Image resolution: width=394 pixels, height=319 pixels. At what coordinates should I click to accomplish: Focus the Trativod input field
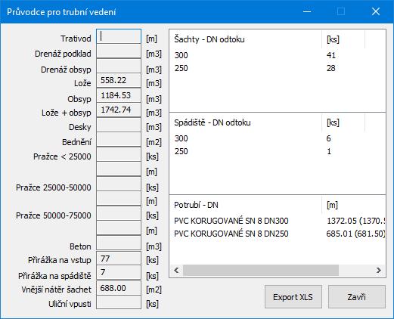119,36
